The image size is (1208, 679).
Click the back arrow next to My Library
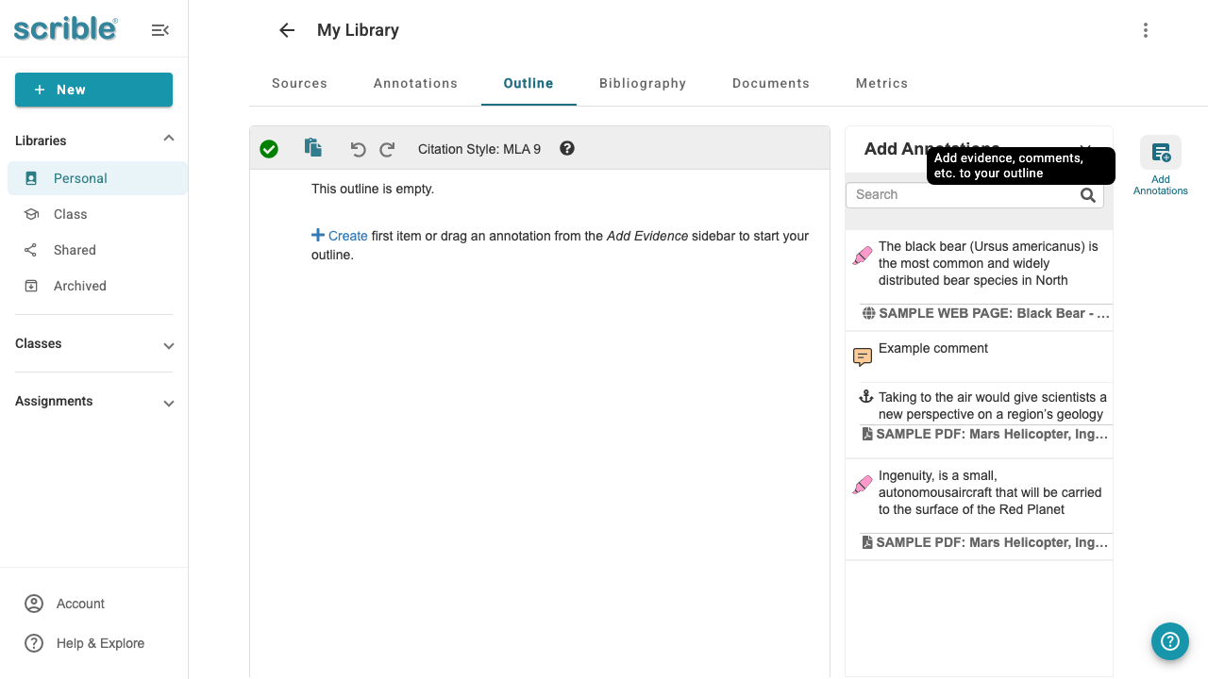[286, 30]
